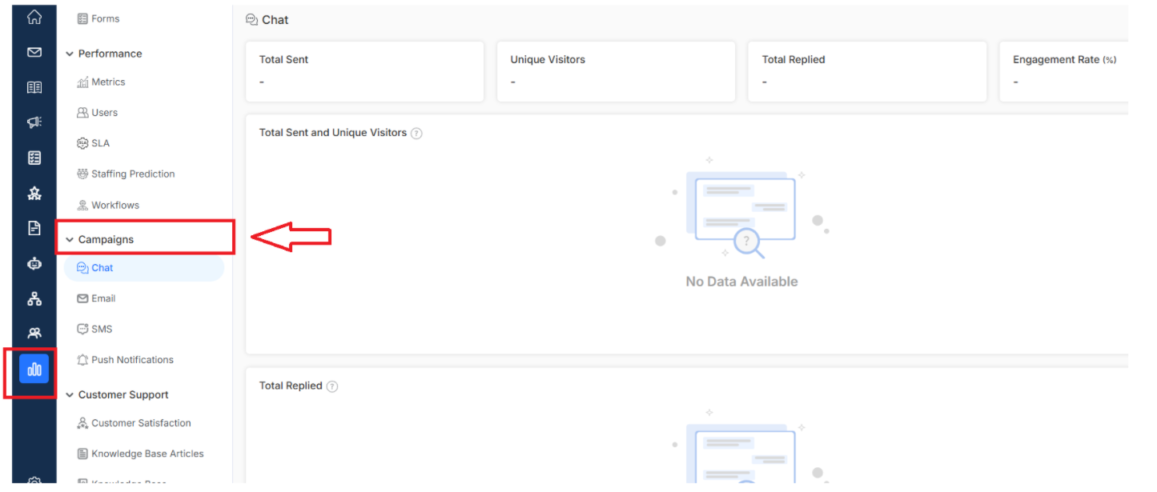The image size is (1157, 492).
Task: Show help tooltip for Total Sent and Unique Visitors
Action: (416, 134)
